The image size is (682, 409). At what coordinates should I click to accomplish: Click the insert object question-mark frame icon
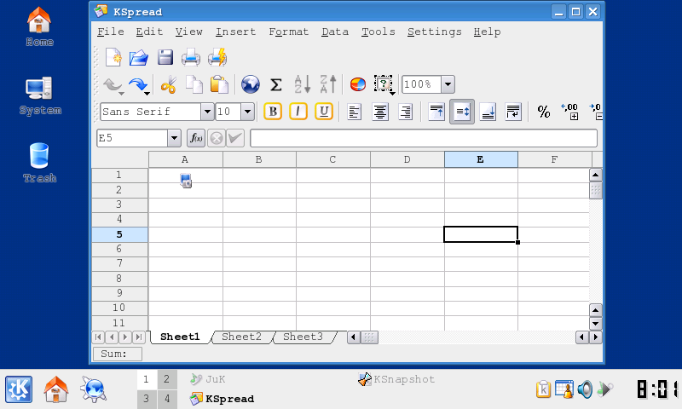coord(383,84)
